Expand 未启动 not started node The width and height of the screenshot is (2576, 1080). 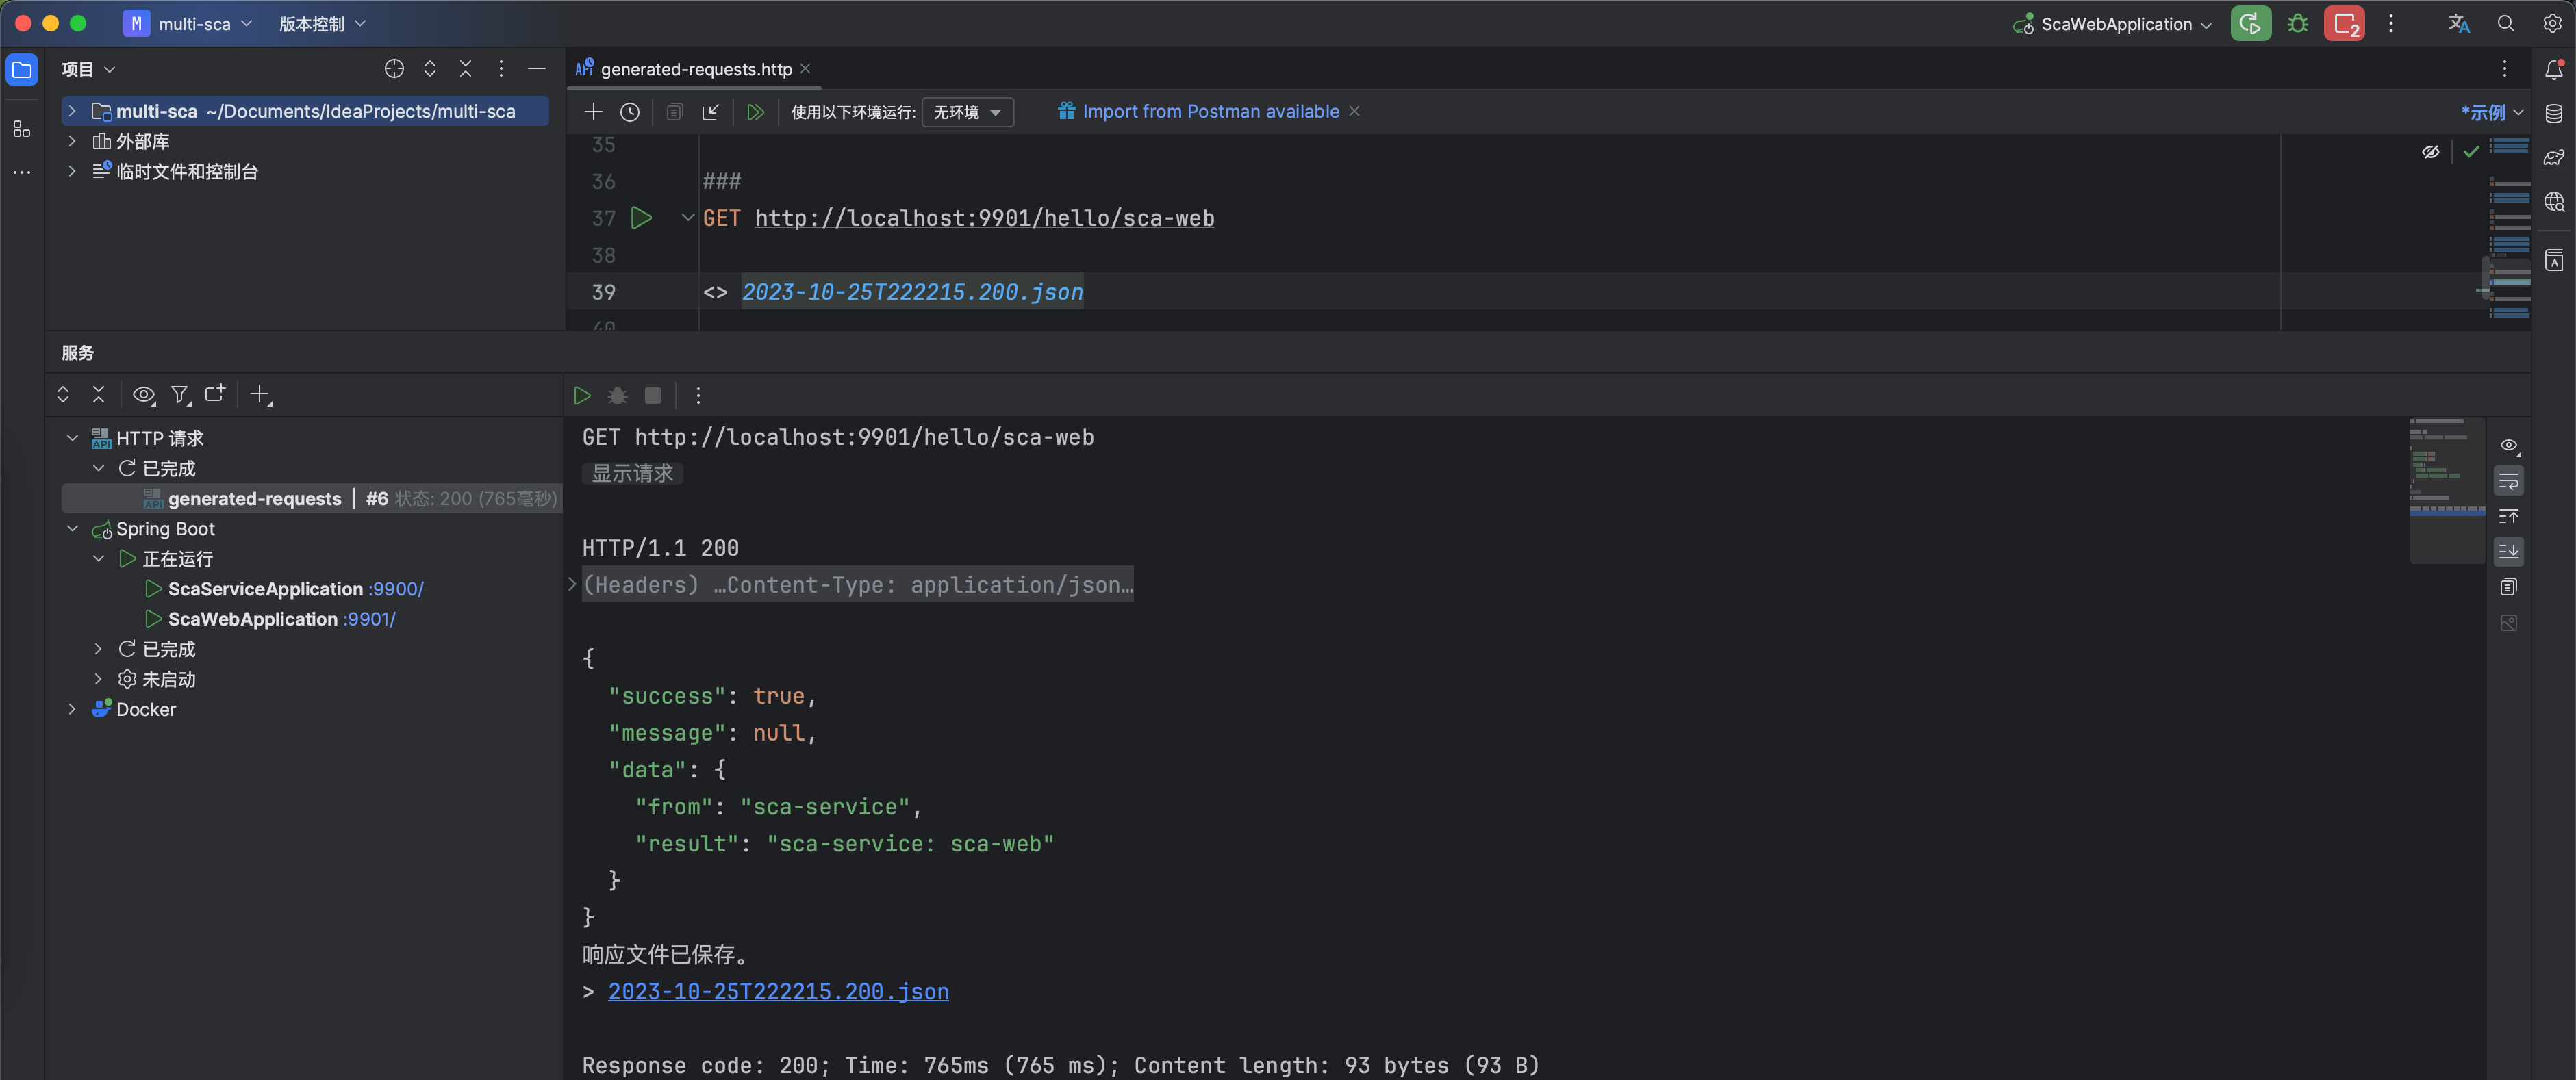coord(98,680)
